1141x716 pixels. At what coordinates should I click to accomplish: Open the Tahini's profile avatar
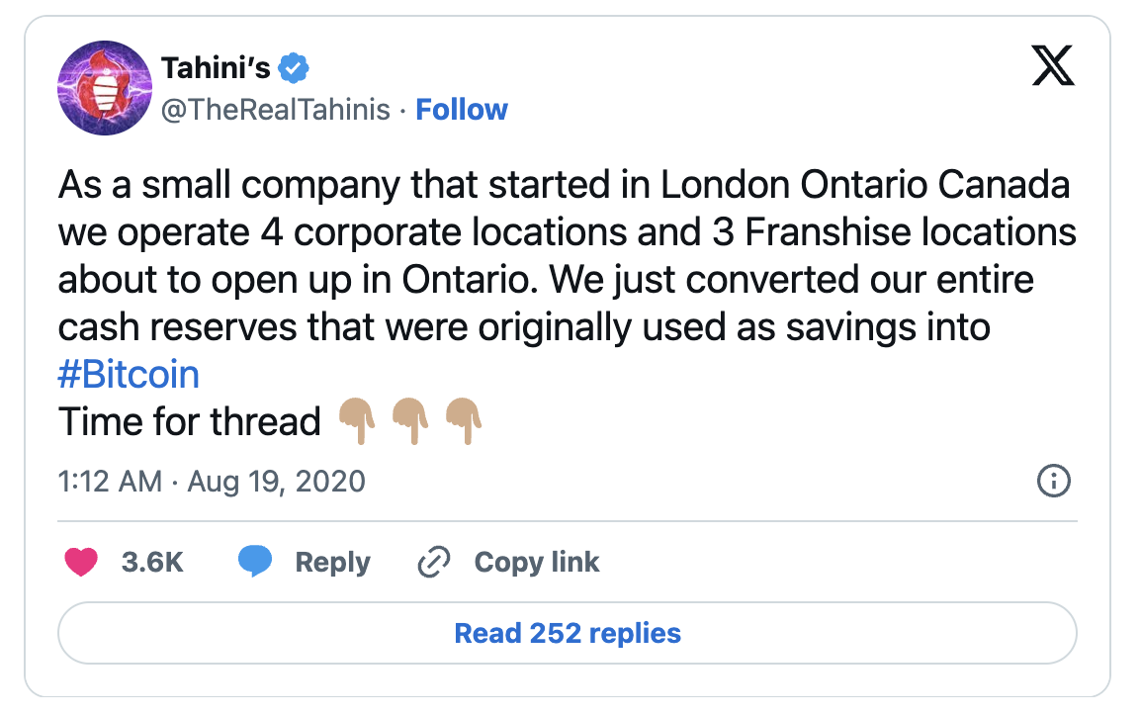pyautogui.click(x=104, y=88)
